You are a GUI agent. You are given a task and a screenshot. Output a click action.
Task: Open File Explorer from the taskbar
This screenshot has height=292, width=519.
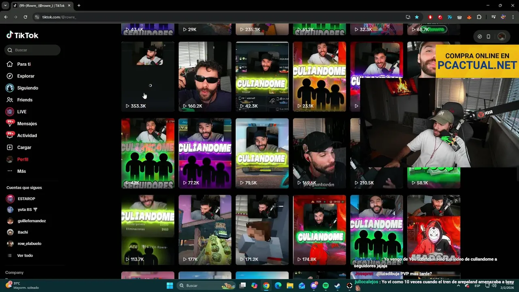[290, 286]
